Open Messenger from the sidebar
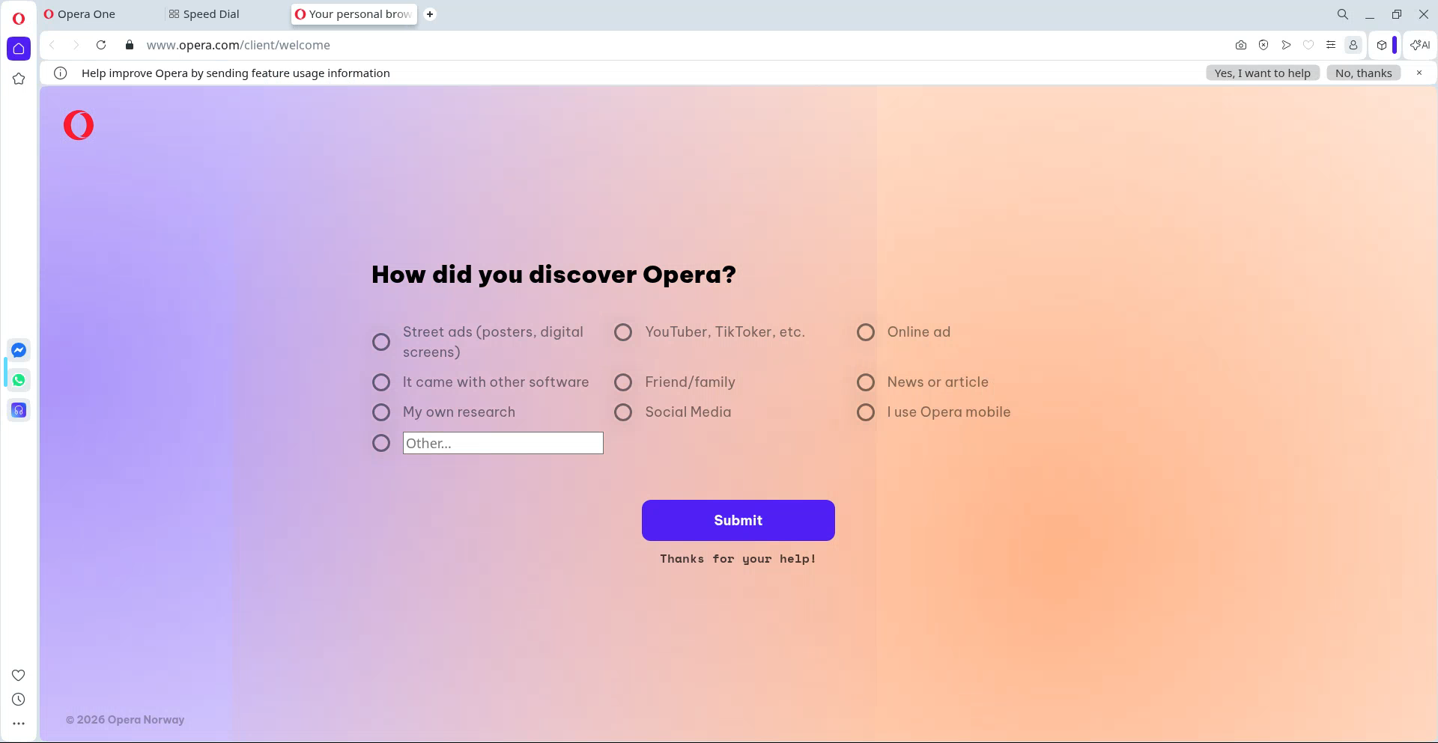The width and height of the screenshot is (1438, 743). pyautogui.click(x=19, y=350)
